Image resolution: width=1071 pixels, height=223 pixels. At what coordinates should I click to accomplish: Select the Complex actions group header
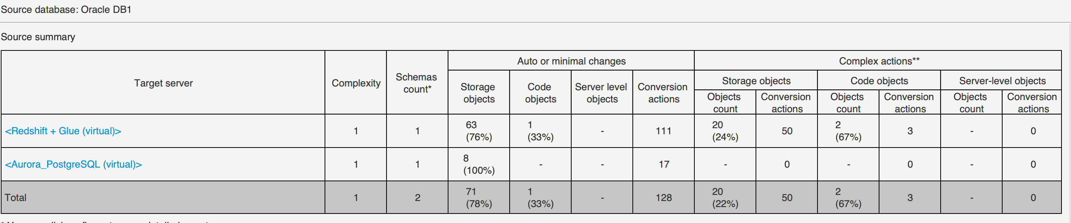click(879, 61)
